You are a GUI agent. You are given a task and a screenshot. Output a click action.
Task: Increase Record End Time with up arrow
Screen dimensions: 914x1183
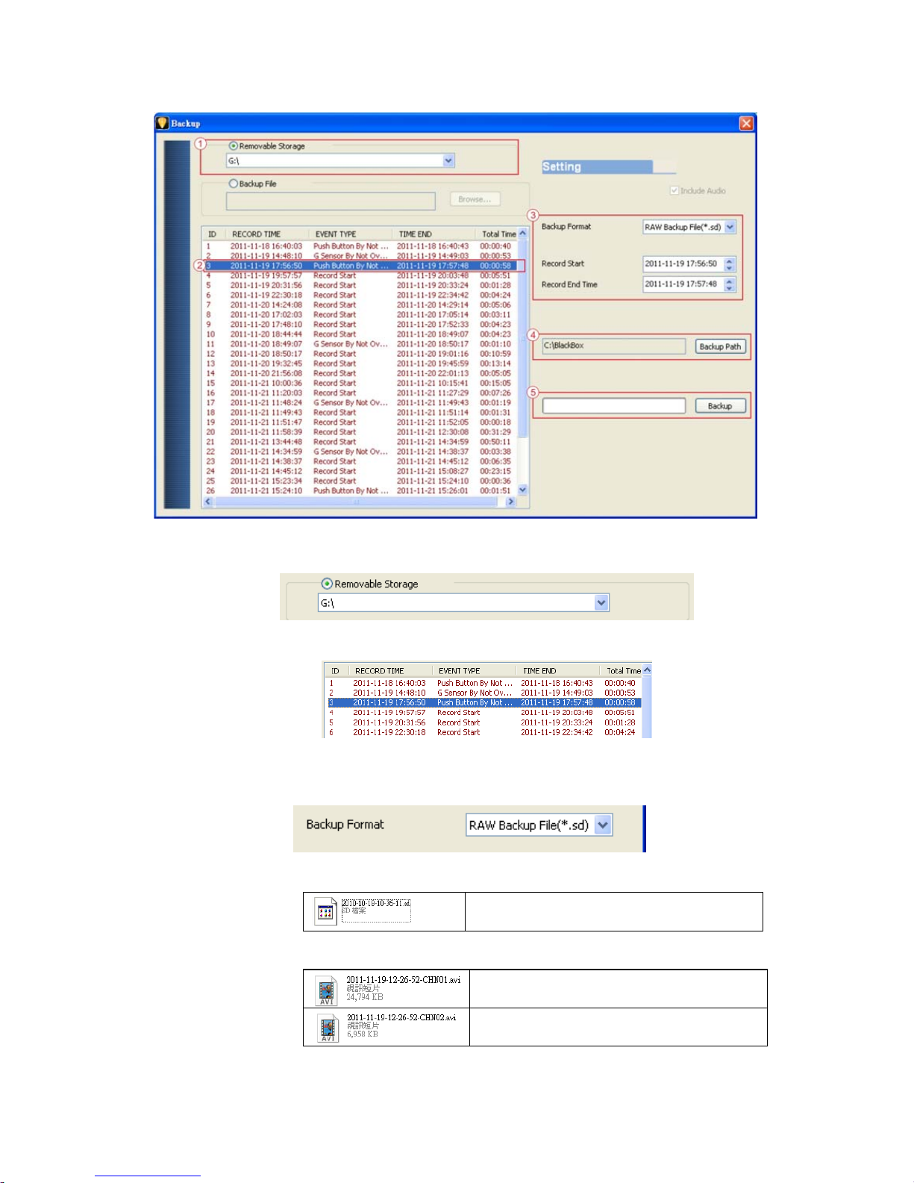click(730, 281)
